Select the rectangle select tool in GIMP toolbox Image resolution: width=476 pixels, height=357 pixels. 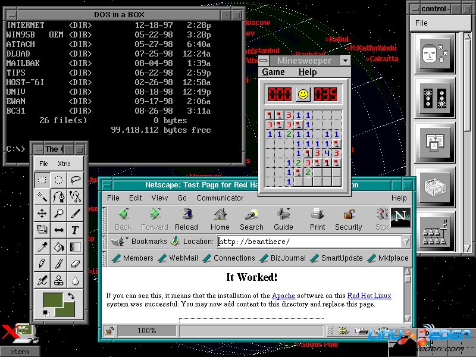pyautogui.click(x=42, y=180)
